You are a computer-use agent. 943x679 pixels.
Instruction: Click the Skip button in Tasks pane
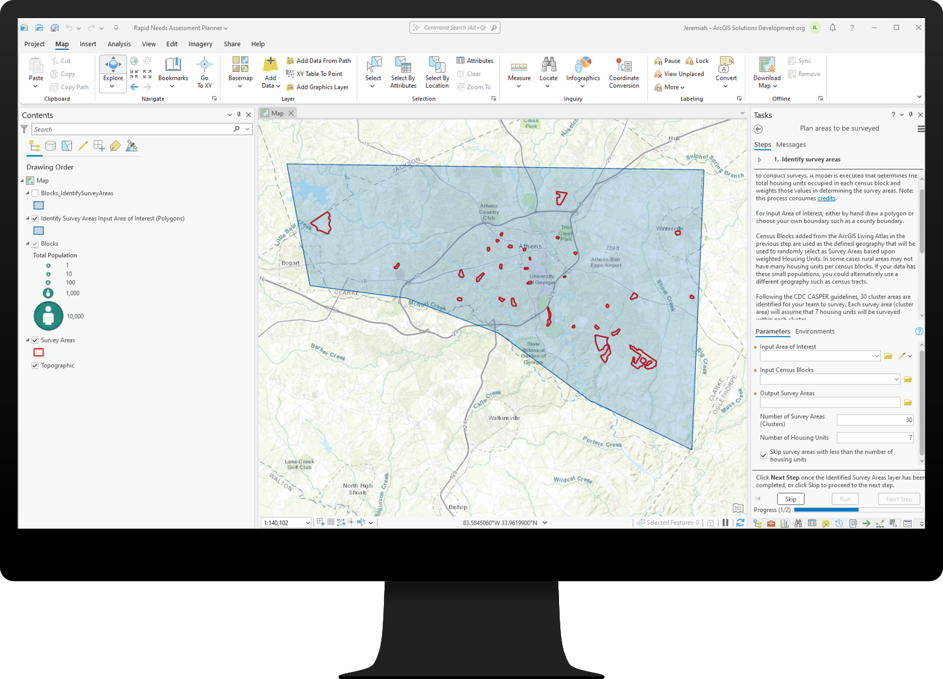point(791,499)
